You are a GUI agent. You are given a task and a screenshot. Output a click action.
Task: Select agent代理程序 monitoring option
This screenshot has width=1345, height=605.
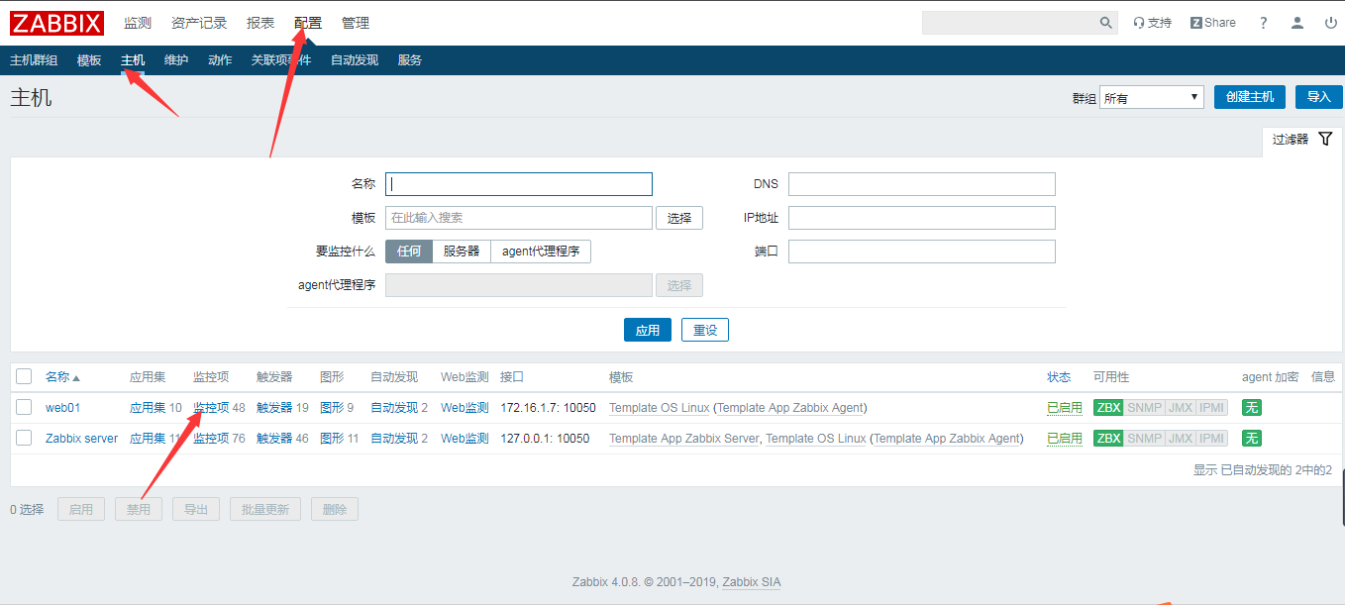(x=541, y=252)
